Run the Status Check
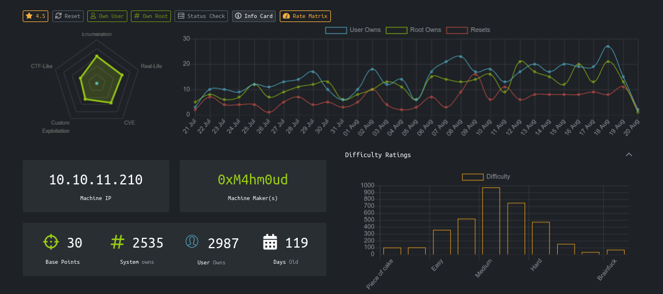This screenshot has height=294, width=663. coord(201,16)
